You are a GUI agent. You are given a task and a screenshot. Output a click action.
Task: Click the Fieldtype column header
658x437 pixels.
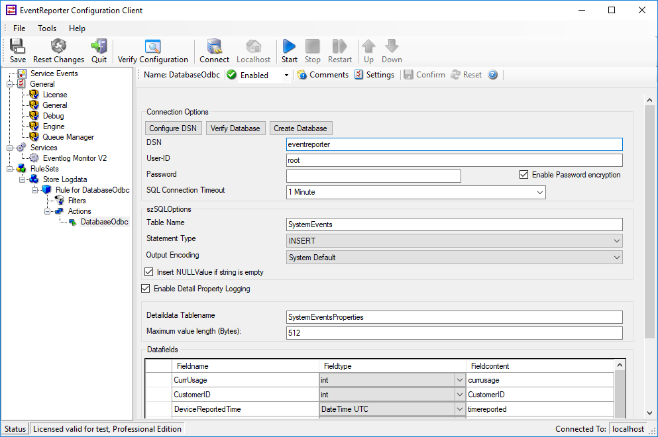pos(392,366)
